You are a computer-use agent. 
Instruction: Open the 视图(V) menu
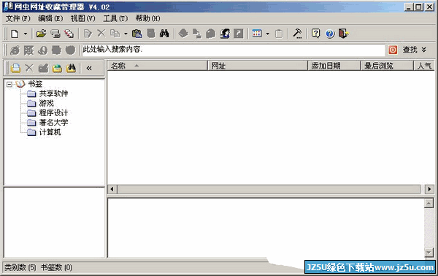click(83, 18)
